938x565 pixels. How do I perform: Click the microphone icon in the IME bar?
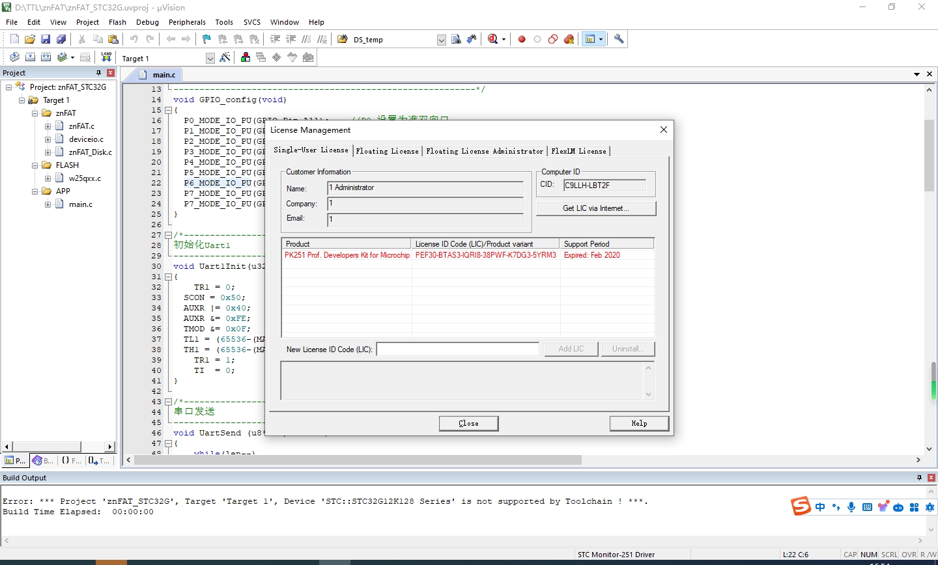coord(851,507)
